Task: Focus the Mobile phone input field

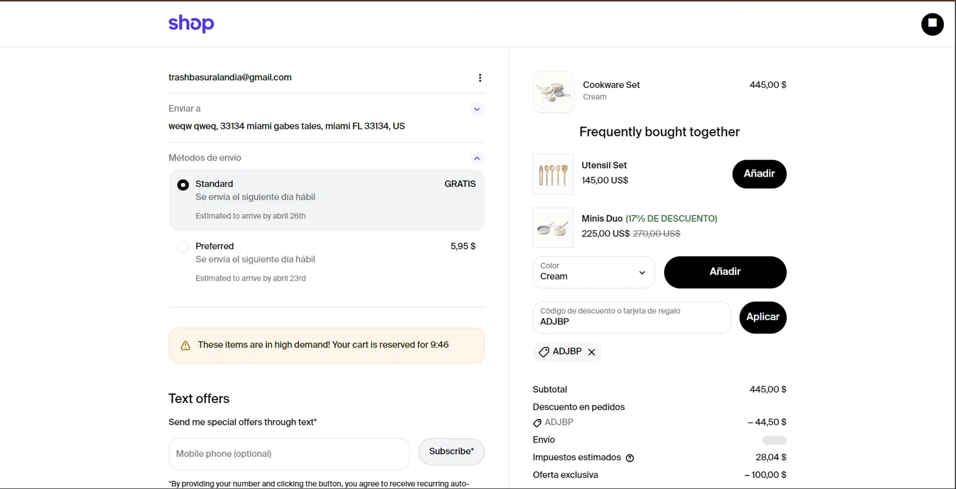Action: tap(289, 454)
